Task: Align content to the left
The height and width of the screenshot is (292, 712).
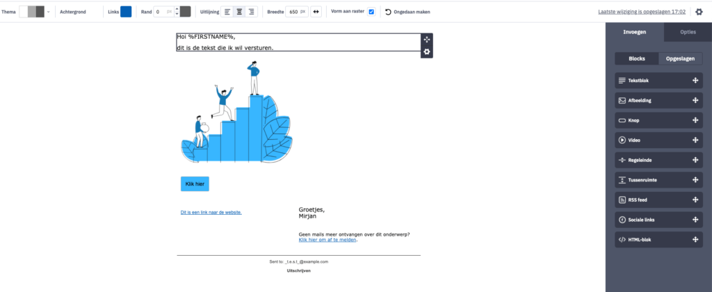Action: click(x=227, y=12)
